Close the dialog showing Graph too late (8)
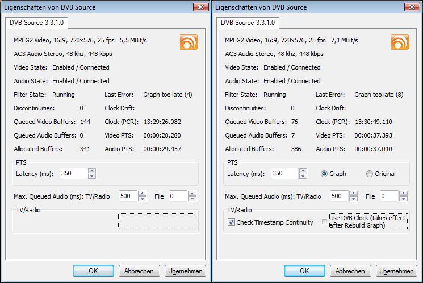The image size is (423, 283). pos(411,7)
